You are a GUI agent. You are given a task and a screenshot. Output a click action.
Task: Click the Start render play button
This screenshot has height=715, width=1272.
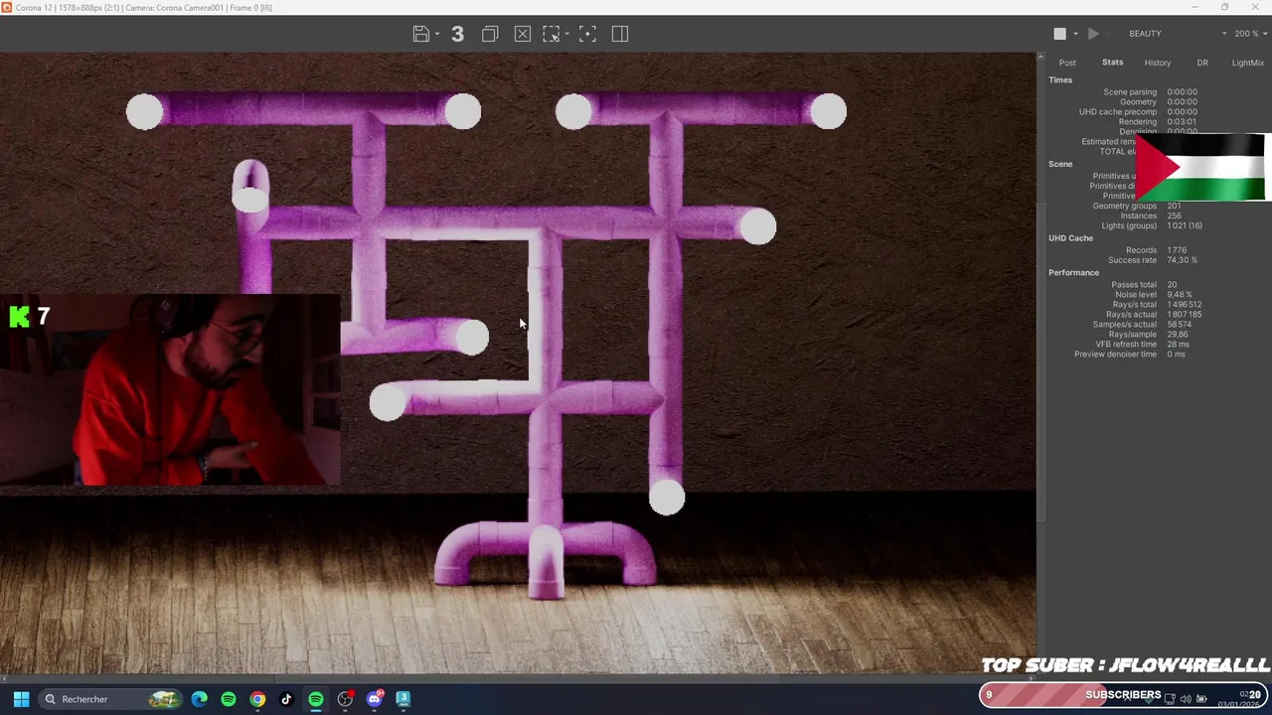coord(1093,34)
